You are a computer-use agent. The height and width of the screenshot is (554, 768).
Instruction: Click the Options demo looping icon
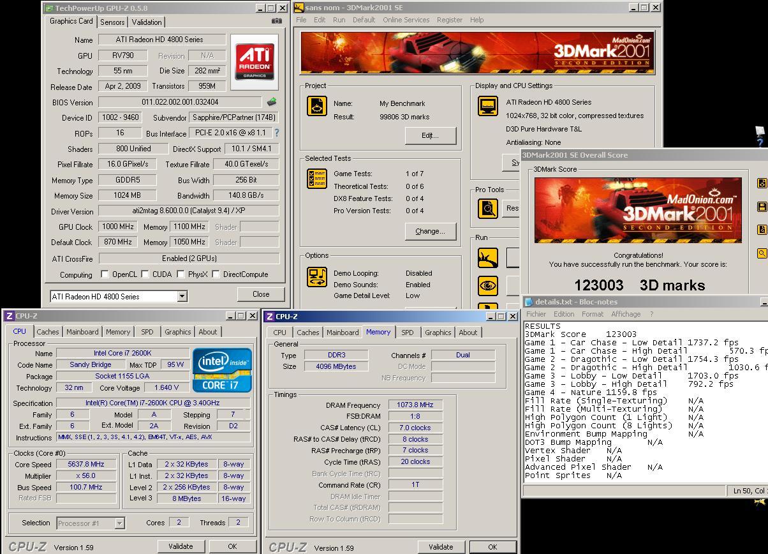(317, 276)
